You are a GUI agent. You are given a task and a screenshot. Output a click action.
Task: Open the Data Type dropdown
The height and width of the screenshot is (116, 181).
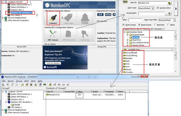coord(153,8)
